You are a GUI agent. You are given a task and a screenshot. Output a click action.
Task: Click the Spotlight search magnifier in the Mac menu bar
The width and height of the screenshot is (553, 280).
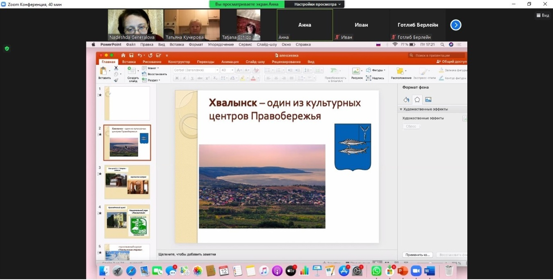click(x=442, y=44)
